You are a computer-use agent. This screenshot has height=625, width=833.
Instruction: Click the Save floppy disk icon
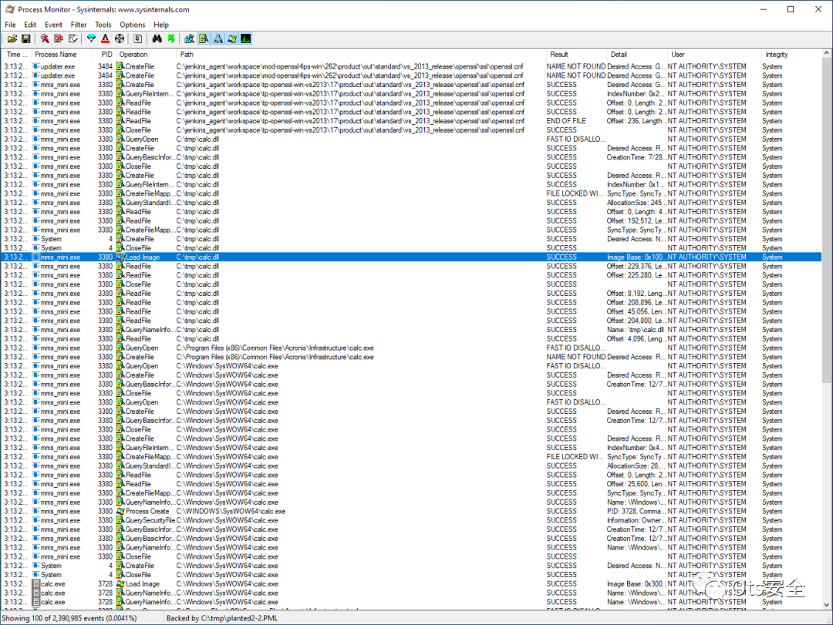click(x=25, y=39)
